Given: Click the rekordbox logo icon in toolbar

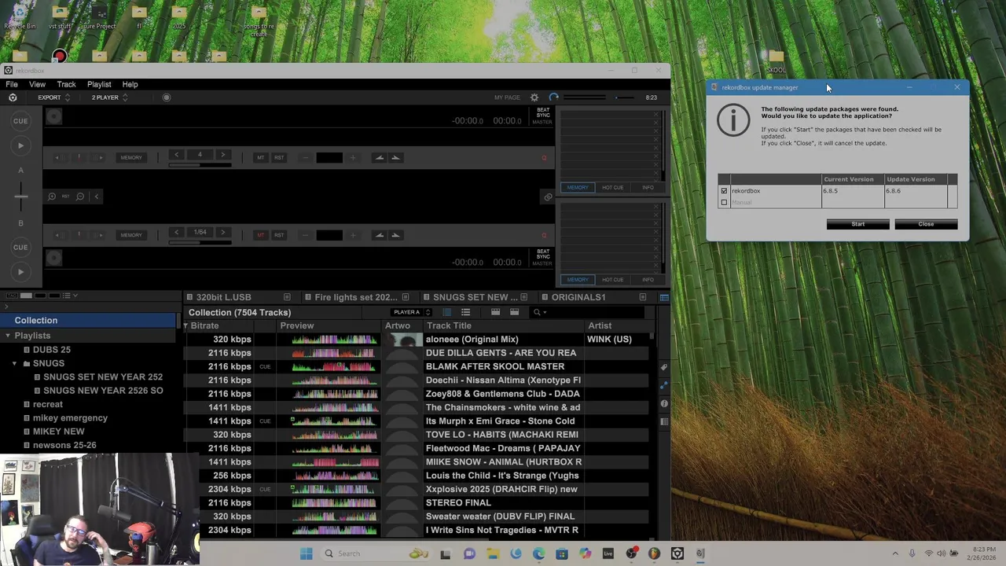Looking at the screenshot, I should tap(13, 97).
